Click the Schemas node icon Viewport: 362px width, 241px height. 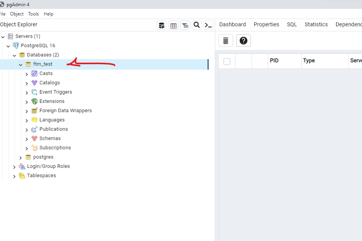(x=34, y=138)
